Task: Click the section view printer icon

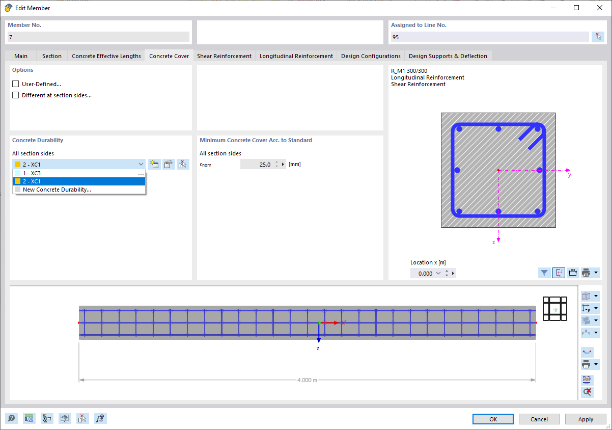Action: (x=586, y=273)
